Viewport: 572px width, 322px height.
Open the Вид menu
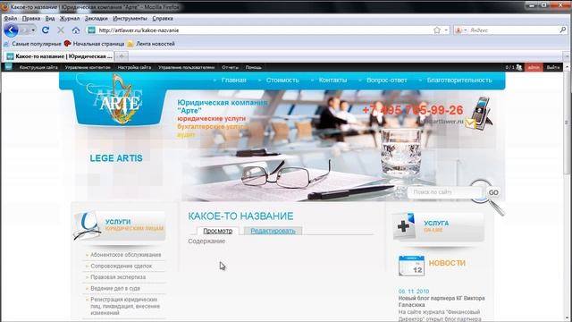(x=50, y=18)
